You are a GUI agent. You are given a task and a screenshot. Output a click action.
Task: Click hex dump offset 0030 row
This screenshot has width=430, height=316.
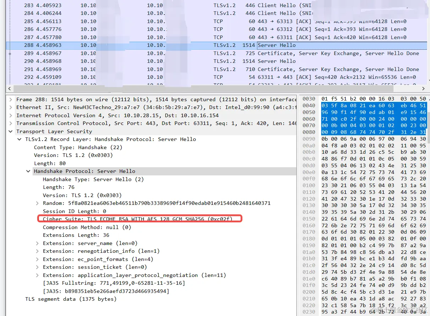pyautogui.click(x=364, y=98)
